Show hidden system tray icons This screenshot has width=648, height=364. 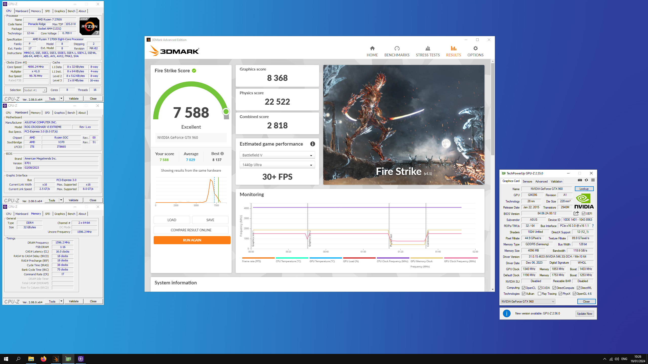605,359
